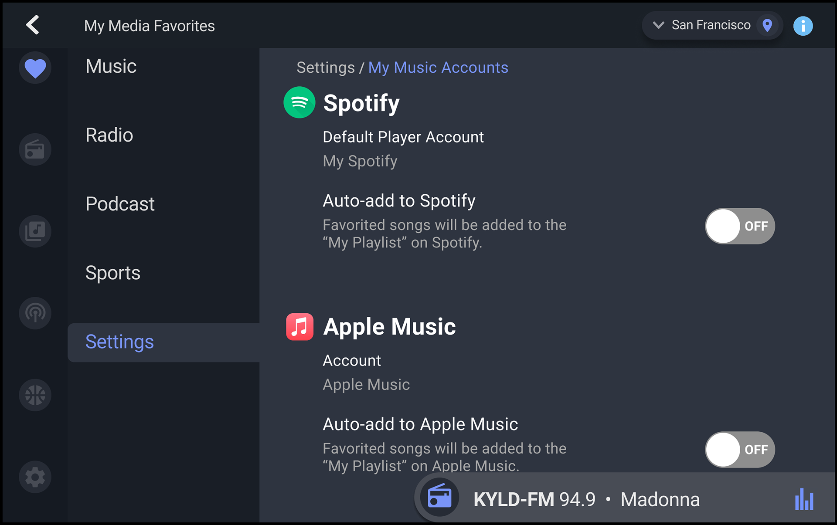
Task: Open the radio icon in sidebar
Action: tap(35, 149)
